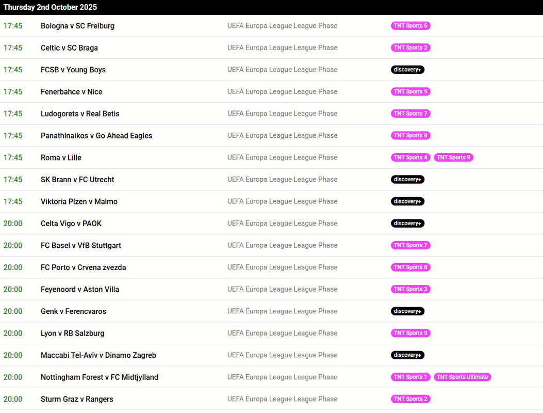
Task: Click TNT Sports 8 badge for FC Porto match
Action: pyautogui.click(x=410, y=267)
